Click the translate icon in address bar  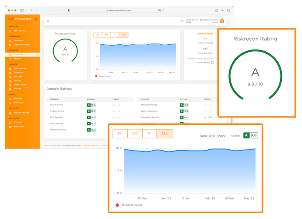(159, 10)
